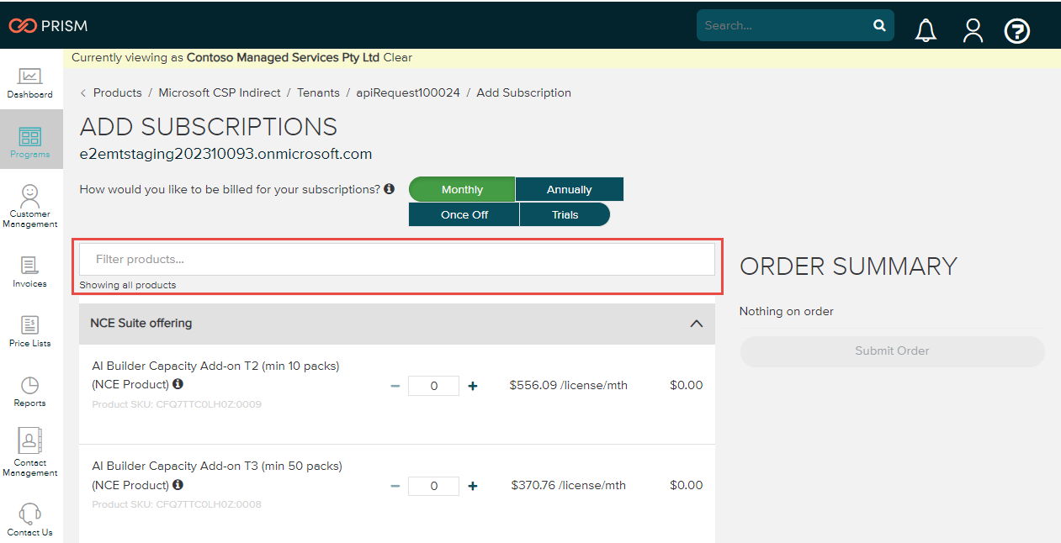Navigate to Microsoft CSP Indirect breadcrumb
The image size is (1061, 543).
click(220, 92)
